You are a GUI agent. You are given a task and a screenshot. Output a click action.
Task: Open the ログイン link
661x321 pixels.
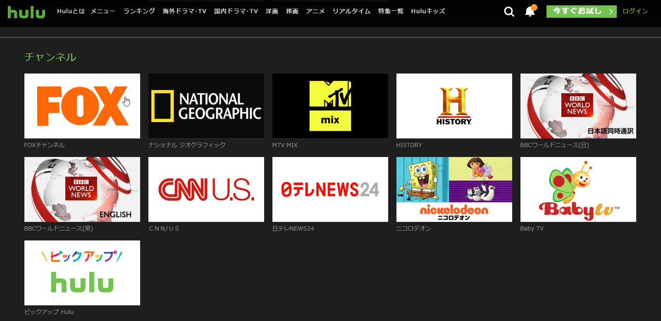(x=635, y=11)
